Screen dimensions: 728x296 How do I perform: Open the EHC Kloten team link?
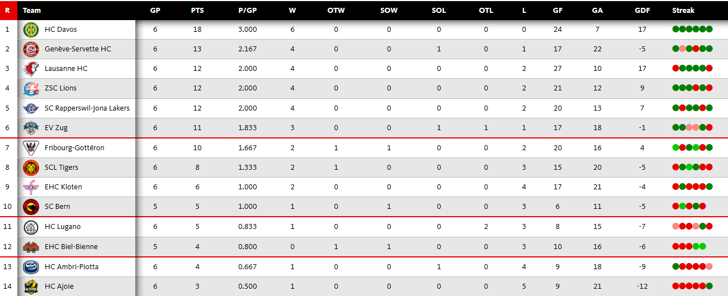tap(63, 187)
